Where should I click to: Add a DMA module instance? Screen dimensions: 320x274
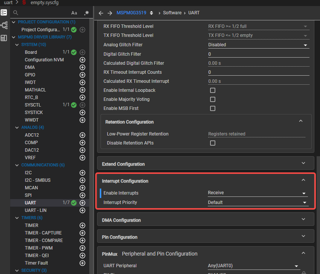pyautogui.click(x=82, y=67)
